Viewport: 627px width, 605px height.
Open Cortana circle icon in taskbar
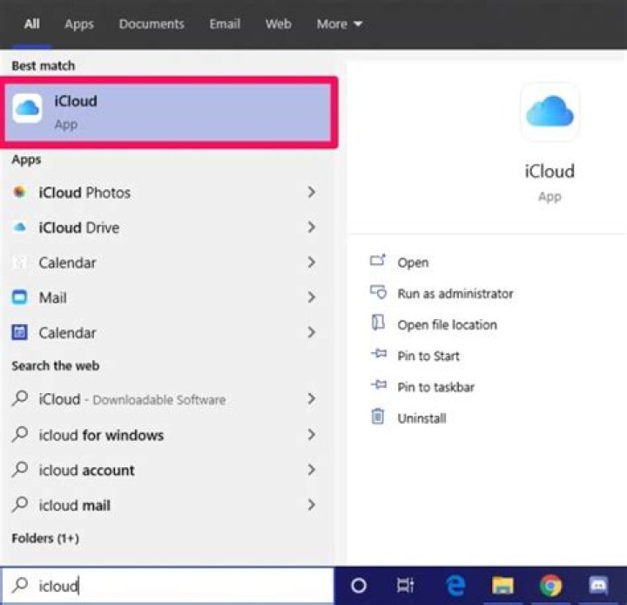(358, 586)
